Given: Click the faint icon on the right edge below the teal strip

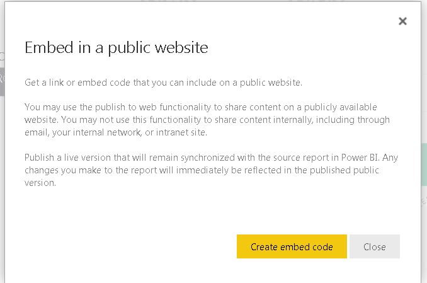Looking at the screenshot, I should 424,202.
